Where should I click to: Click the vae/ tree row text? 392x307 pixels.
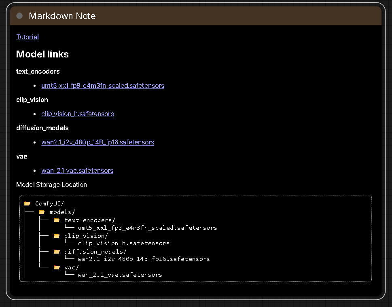click(72, 267)
